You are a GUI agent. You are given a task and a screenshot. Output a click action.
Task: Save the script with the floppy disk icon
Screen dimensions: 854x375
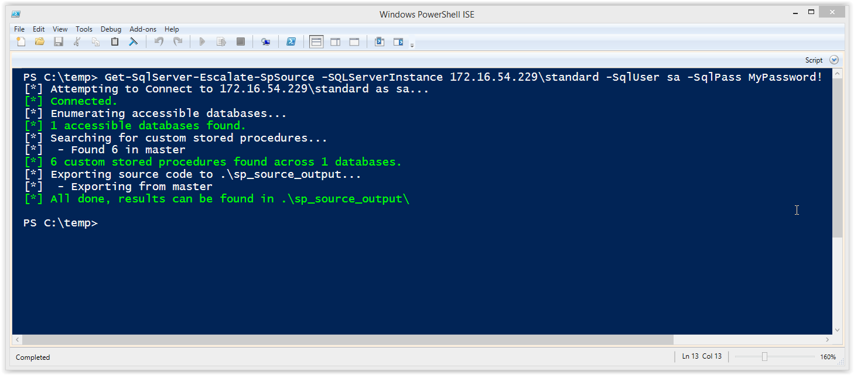pos(59,42)
